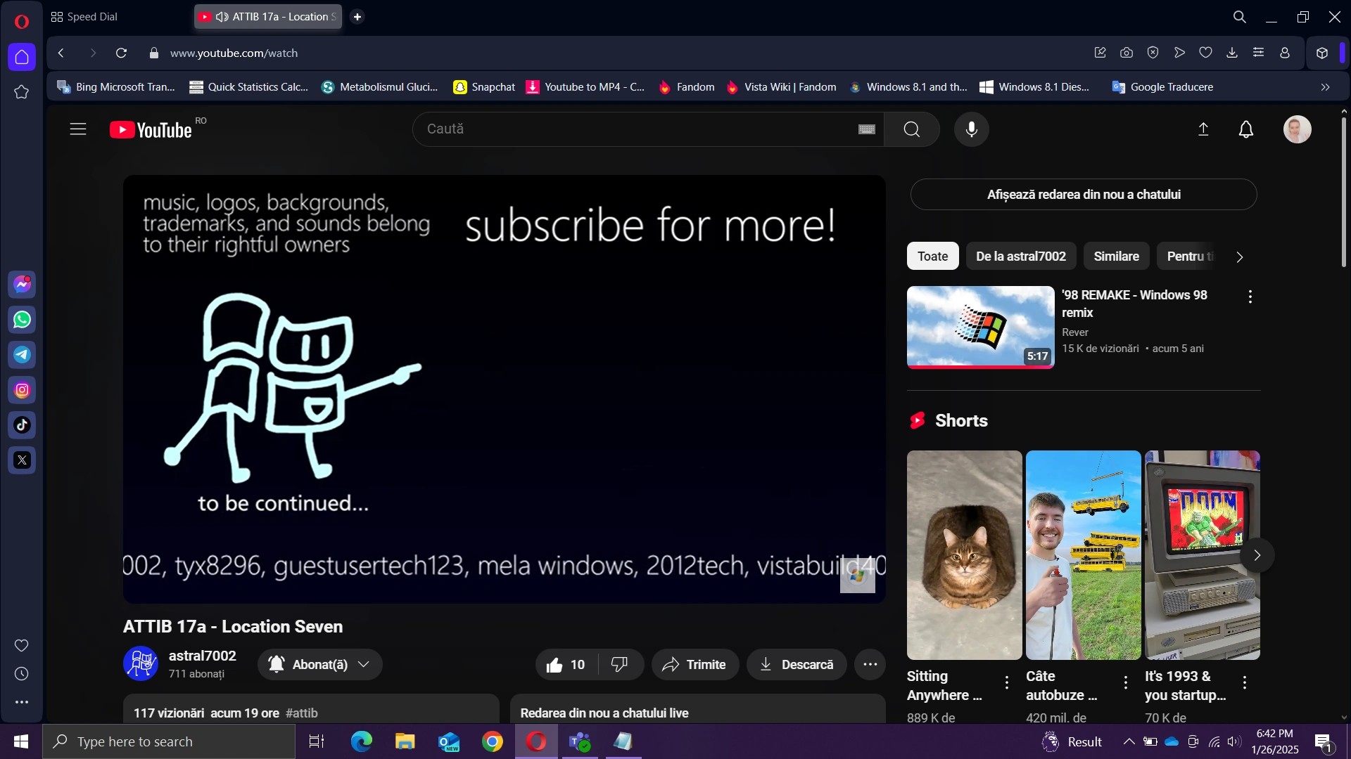Click Afișează redarea din nou a chatului
The height and width of the screenshot is (759, 1351).
[1083, 195]
